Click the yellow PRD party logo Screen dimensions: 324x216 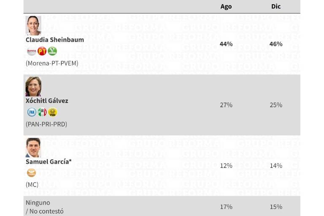[52, 112]
